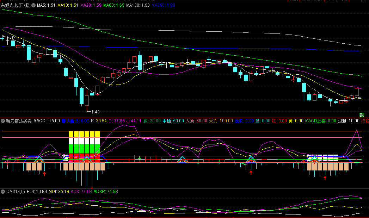
Task: Click the 蓝: 0.00 label
Action: pyautogui.click(x=263, y=121)
